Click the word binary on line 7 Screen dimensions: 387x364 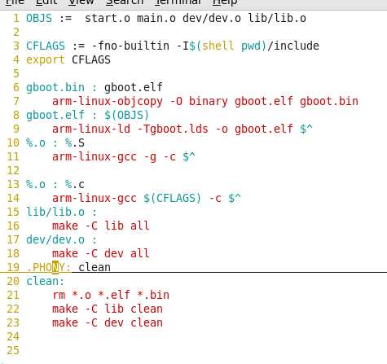209,101
